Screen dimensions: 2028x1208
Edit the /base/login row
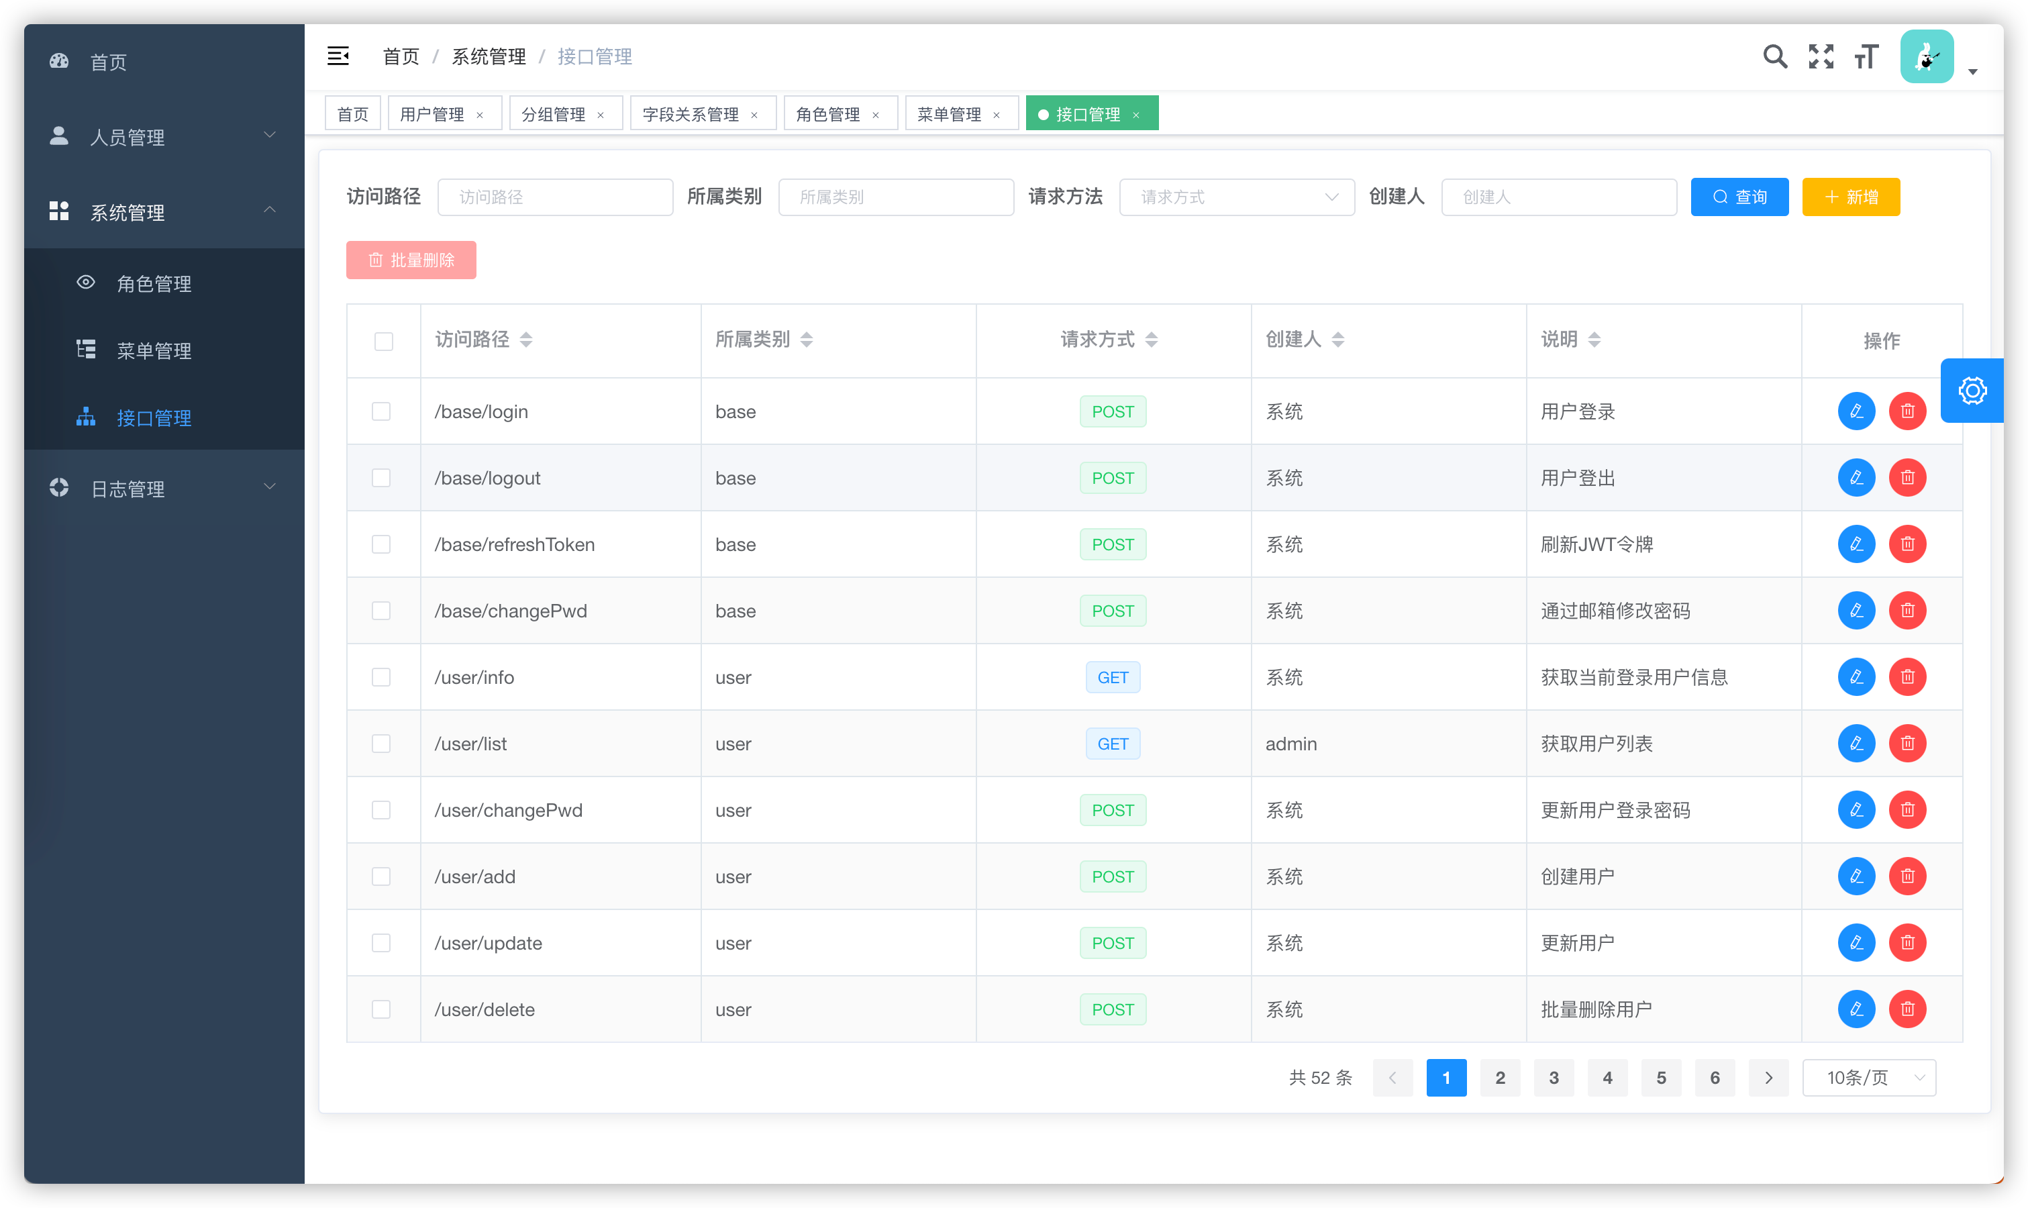[x=1856, y=411]
